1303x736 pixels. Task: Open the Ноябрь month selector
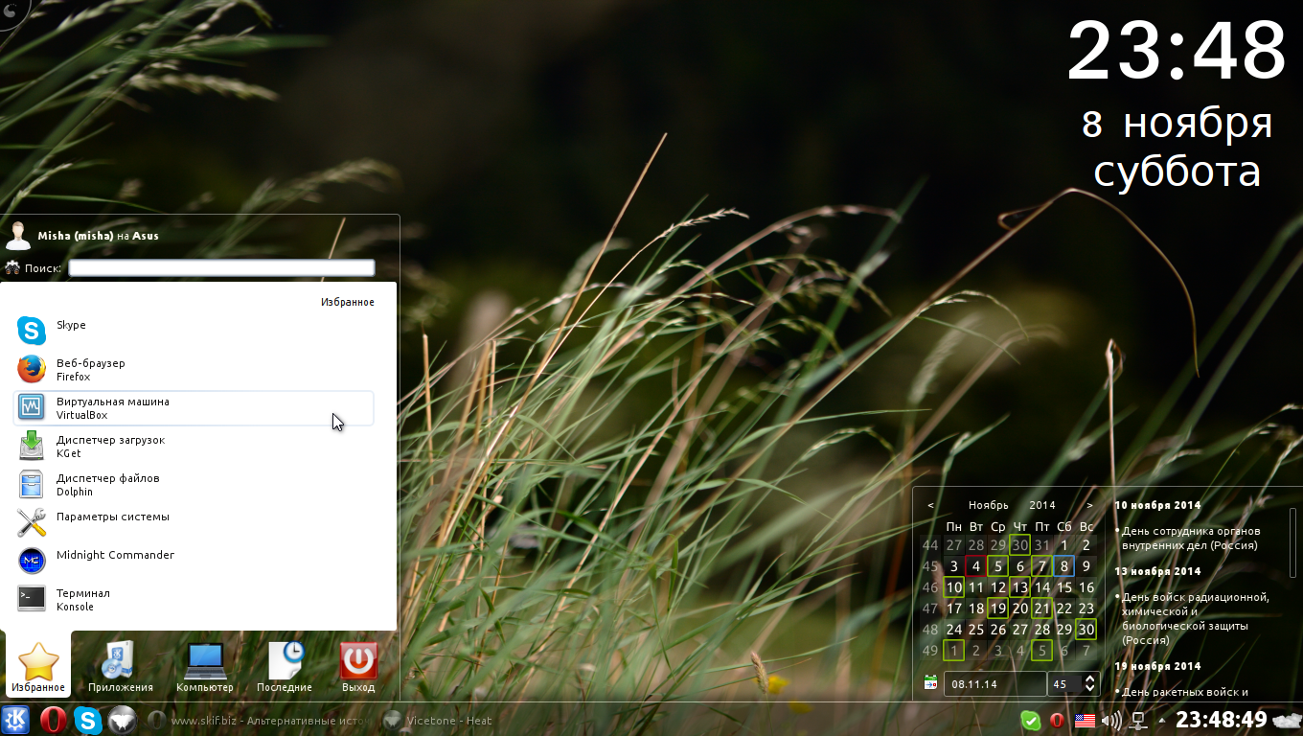988,505
